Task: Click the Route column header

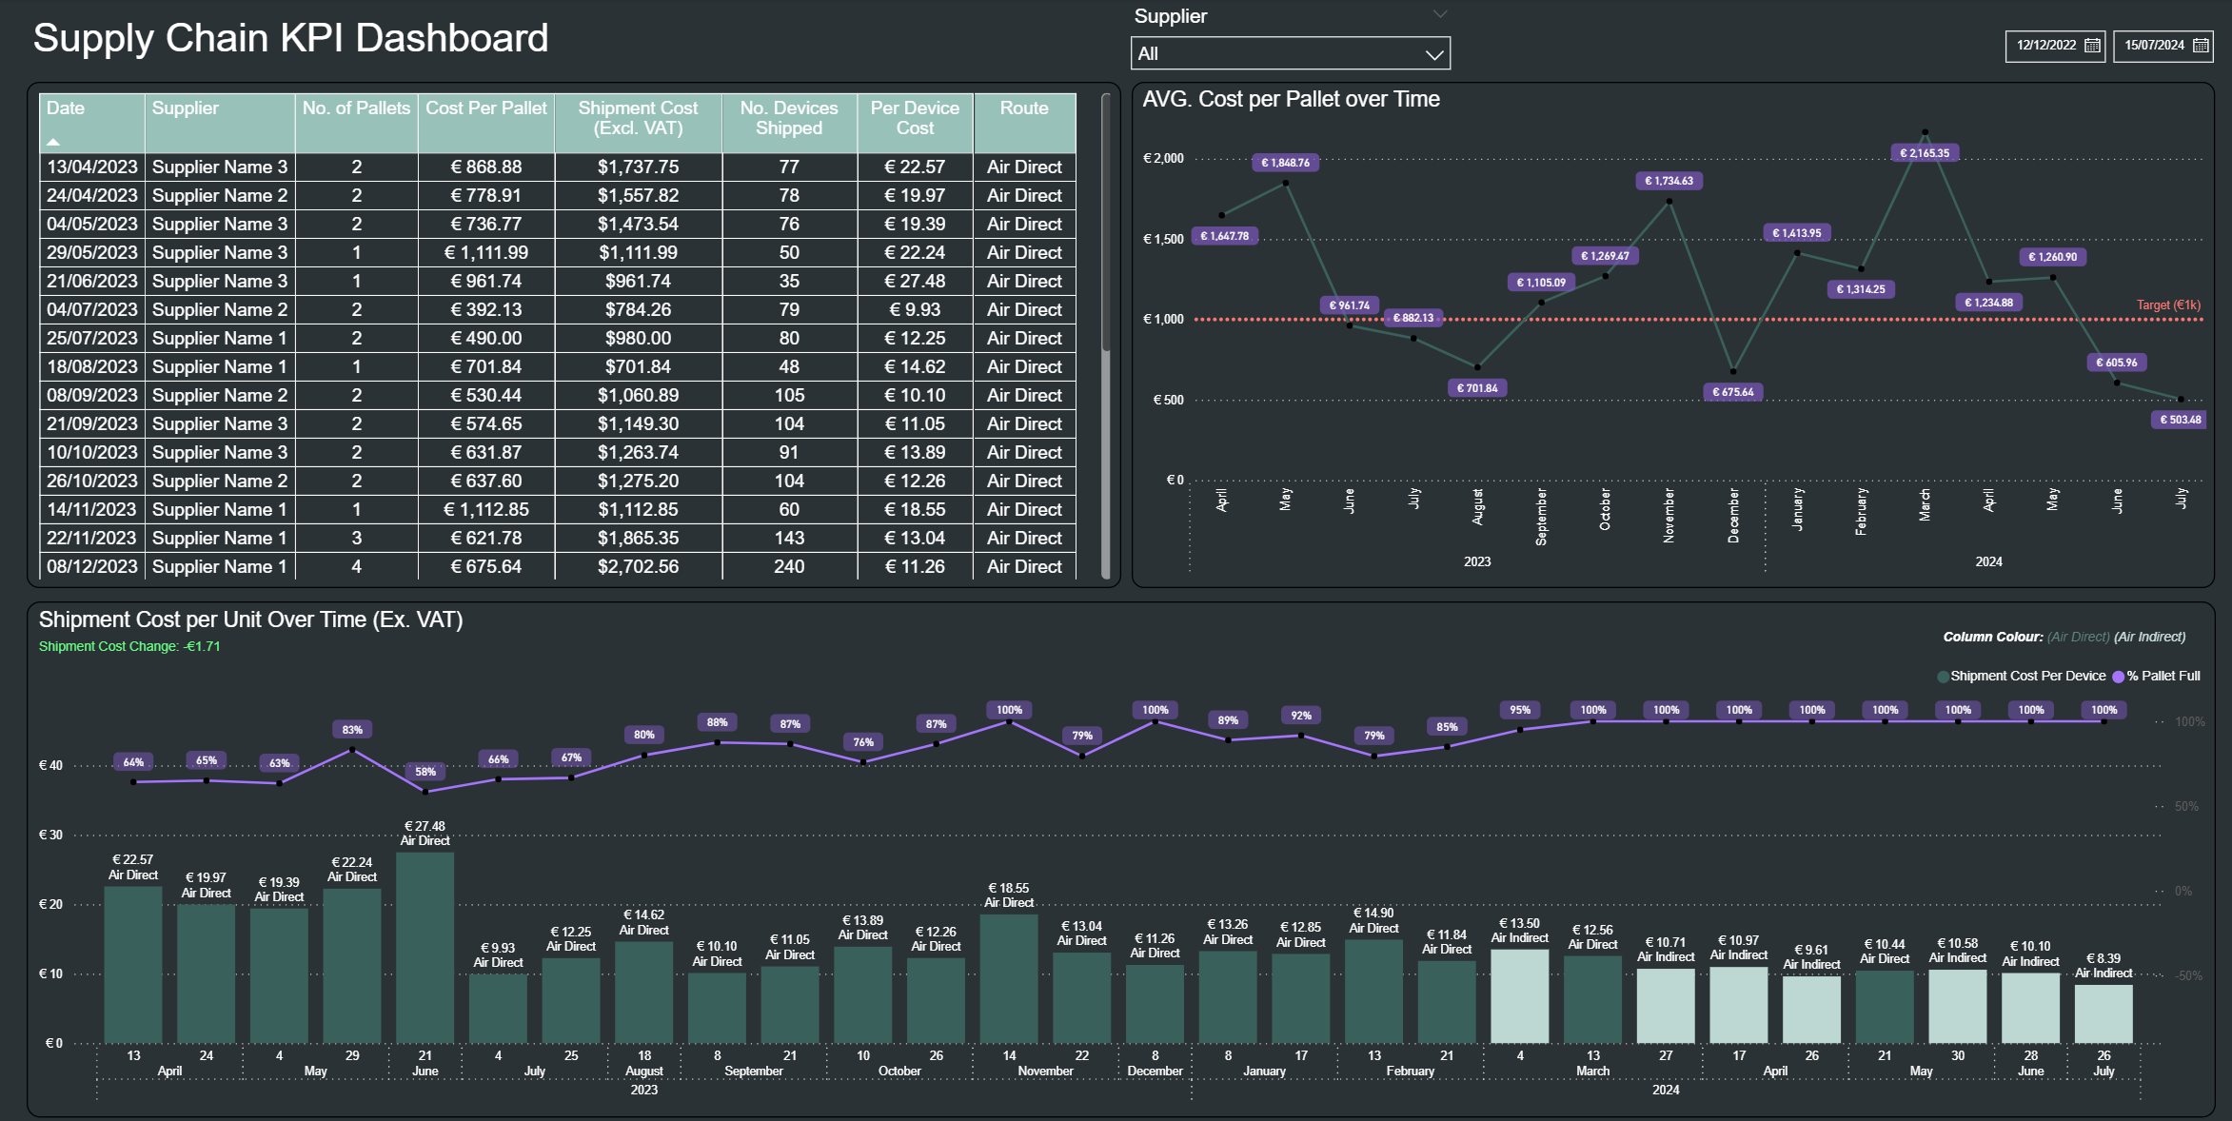Action: click(1024, 108)
